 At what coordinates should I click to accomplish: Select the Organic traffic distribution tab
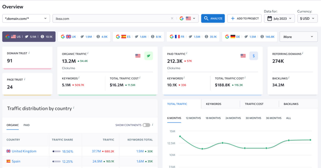point(13,125)
